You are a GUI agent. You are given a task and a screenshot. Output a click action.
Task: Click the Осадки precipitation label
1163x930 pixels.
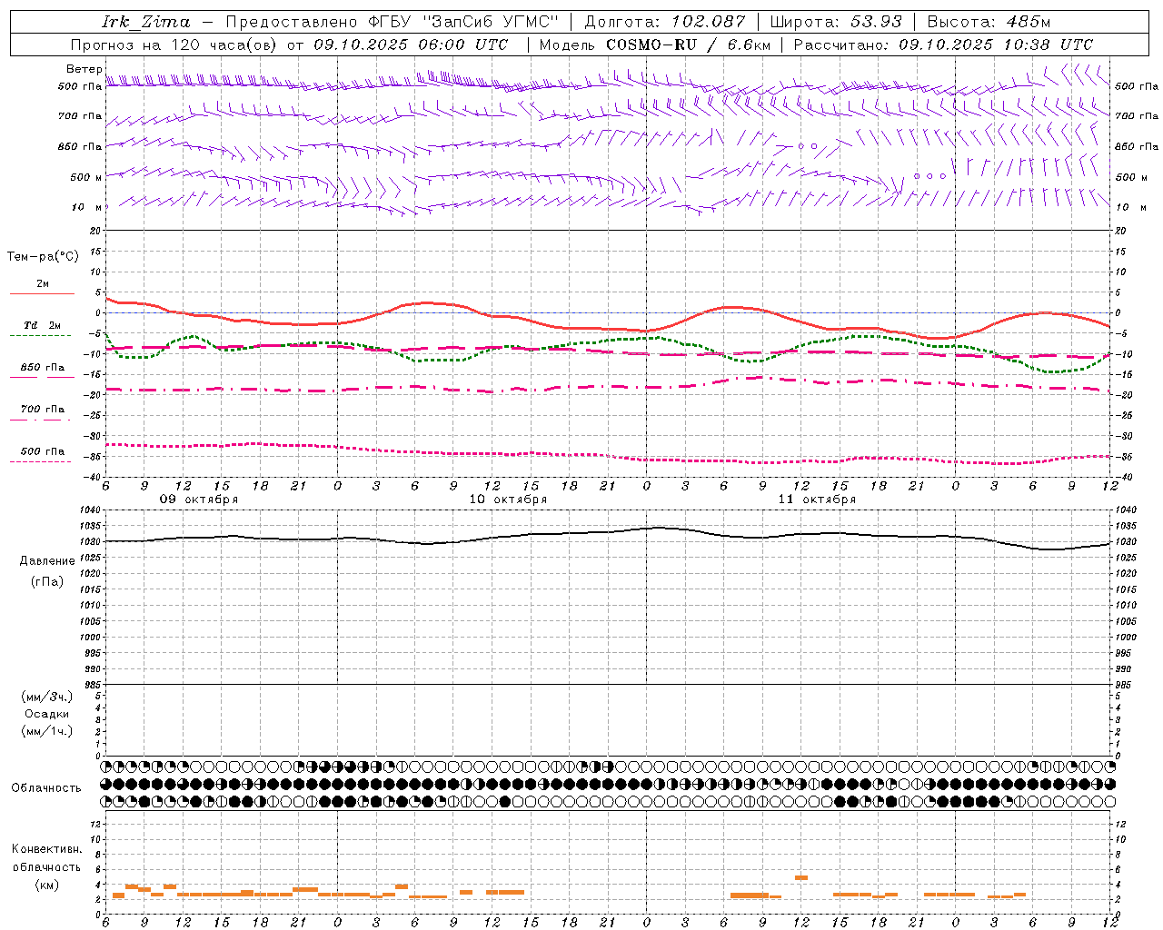tap(47, 714)
